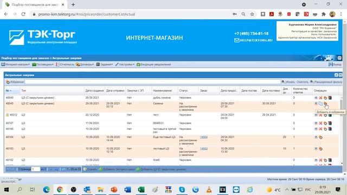Open the browser extensions puzzle icon
The width and height of the screenshot is (347, 195).
point(324,14)
